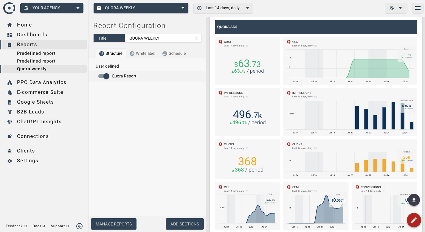Open the second Predefined report entry
This screenshot has width=425, height=232.
pos(36,61)
